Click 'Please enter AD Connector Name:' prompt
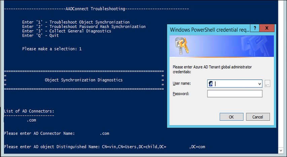The image size is (287, 157). [39, 133]
